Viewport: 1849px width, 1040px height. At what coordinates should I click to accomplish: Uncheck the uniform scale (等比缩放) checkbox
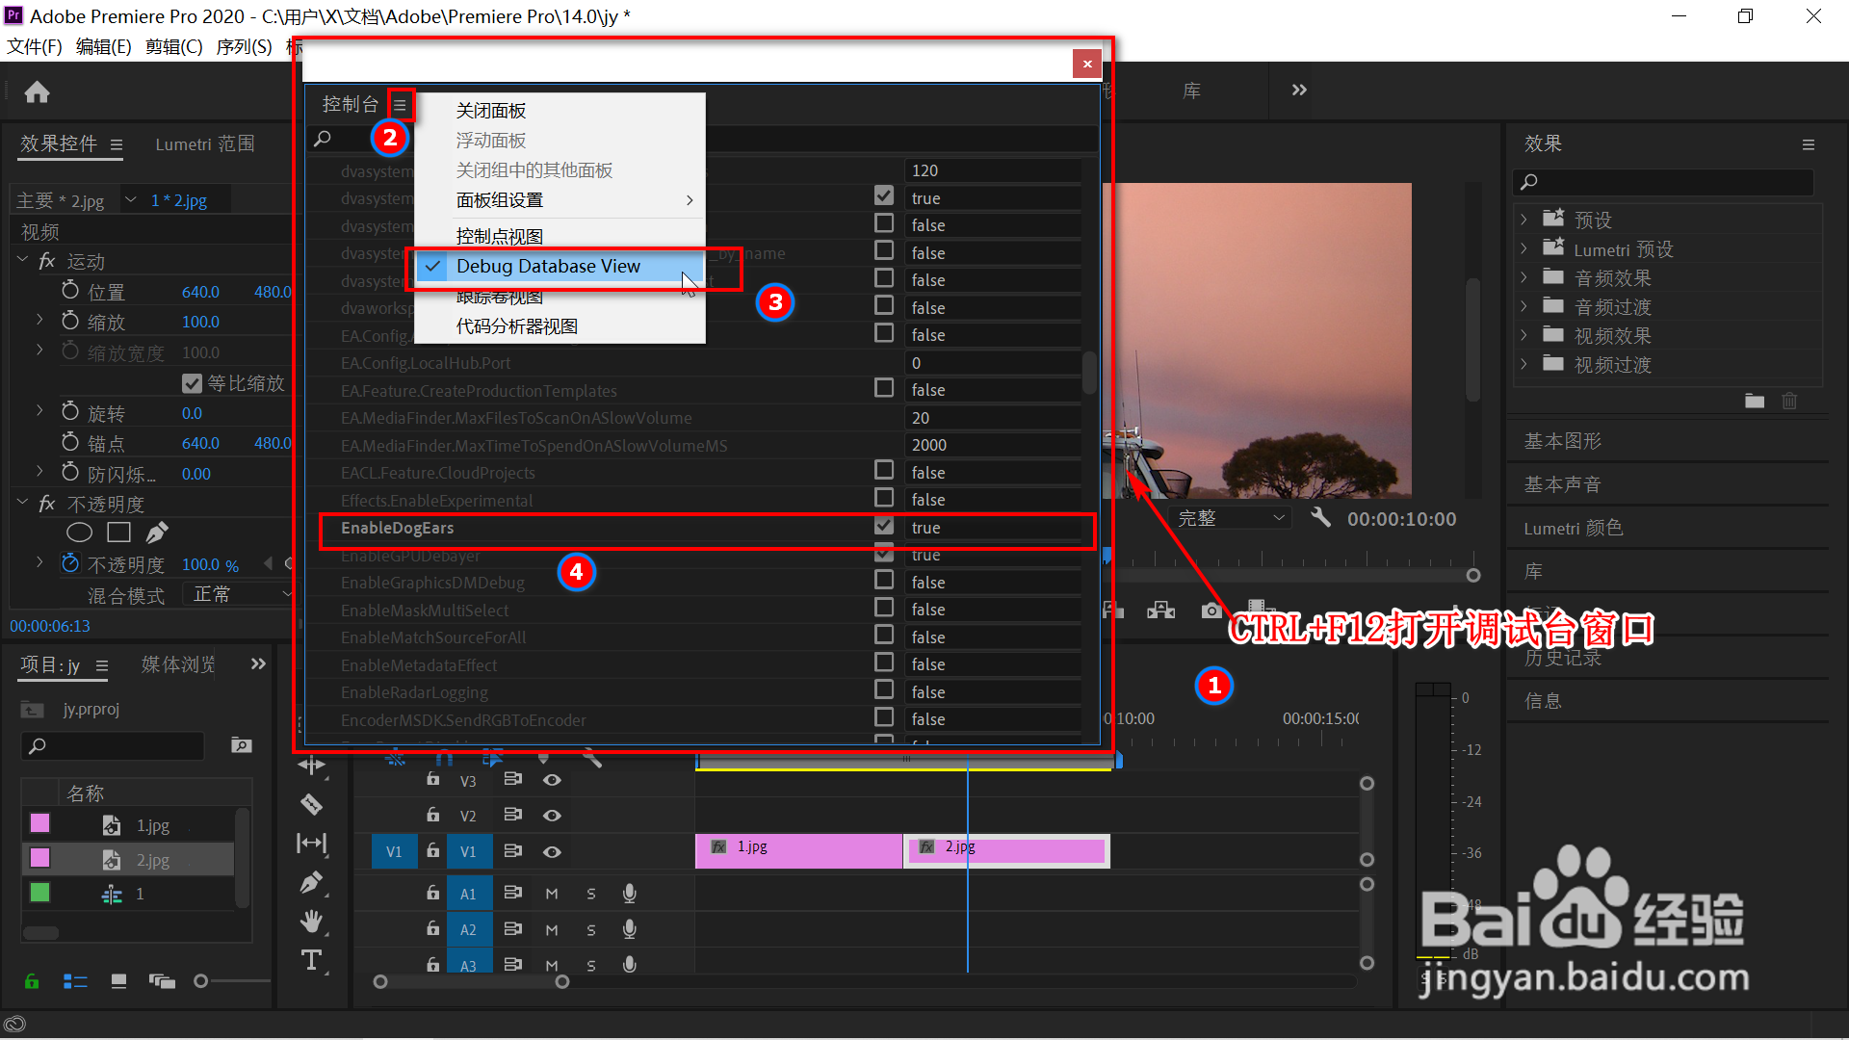[192, 383]
